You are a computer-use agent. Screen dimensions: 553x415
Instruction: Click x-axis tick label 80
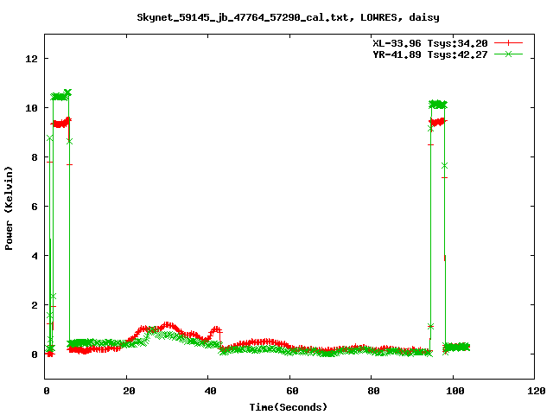point(374,391)
